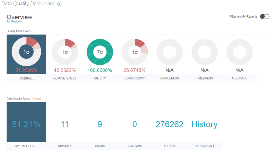271x151 pixels.
Task: Click the orange Overall rules filter label
Action: pos(37,99)
